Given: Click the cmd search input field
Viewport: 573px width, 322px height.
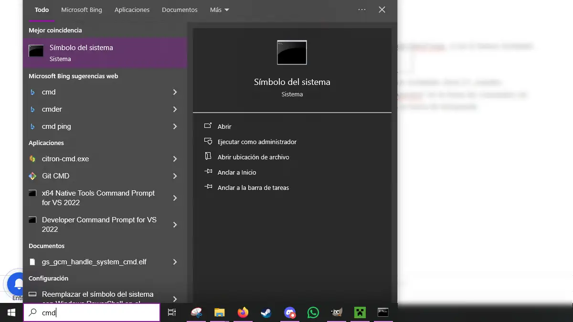Looking at the screenshot, I should click(95, 313).
